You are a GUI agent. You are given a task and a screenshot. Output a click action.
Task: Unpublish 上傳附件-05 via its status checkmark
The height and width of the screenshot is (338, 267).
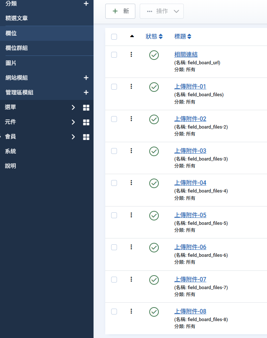coord(154,216)
